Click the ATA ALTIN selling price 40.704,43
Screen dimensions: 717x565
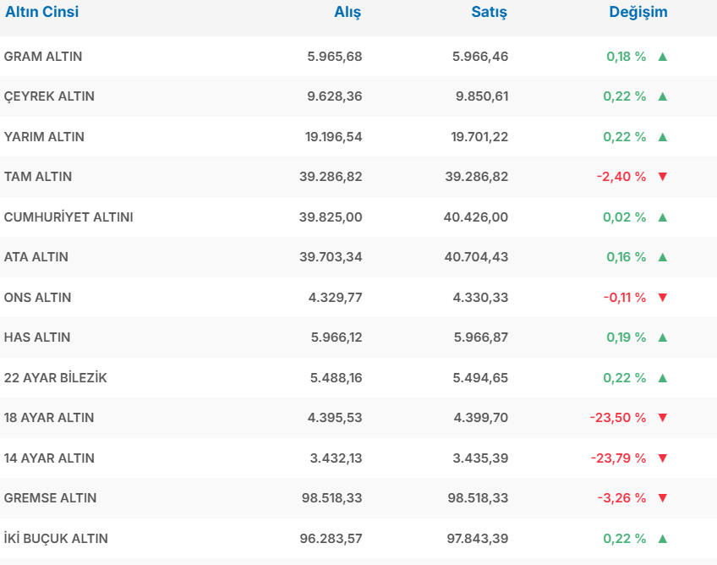(476, 257)
